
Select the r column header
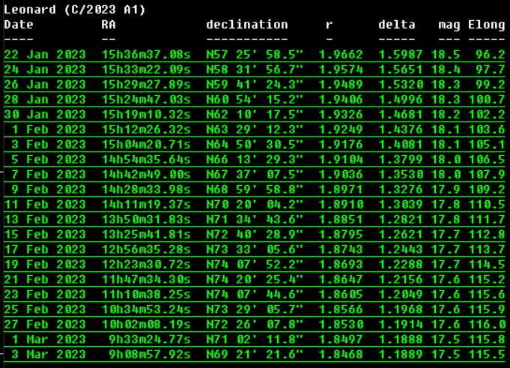[x=330, y=25]
